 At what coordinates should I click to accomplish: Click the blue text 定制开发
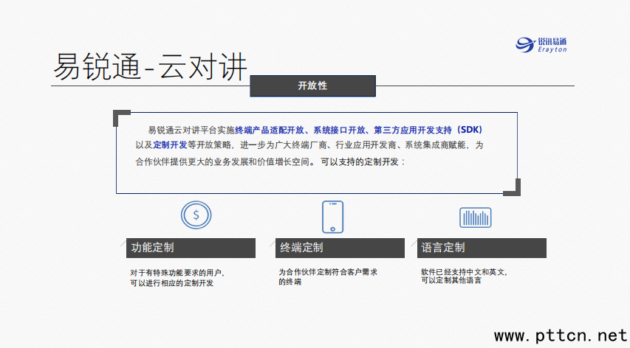[170, 145]
